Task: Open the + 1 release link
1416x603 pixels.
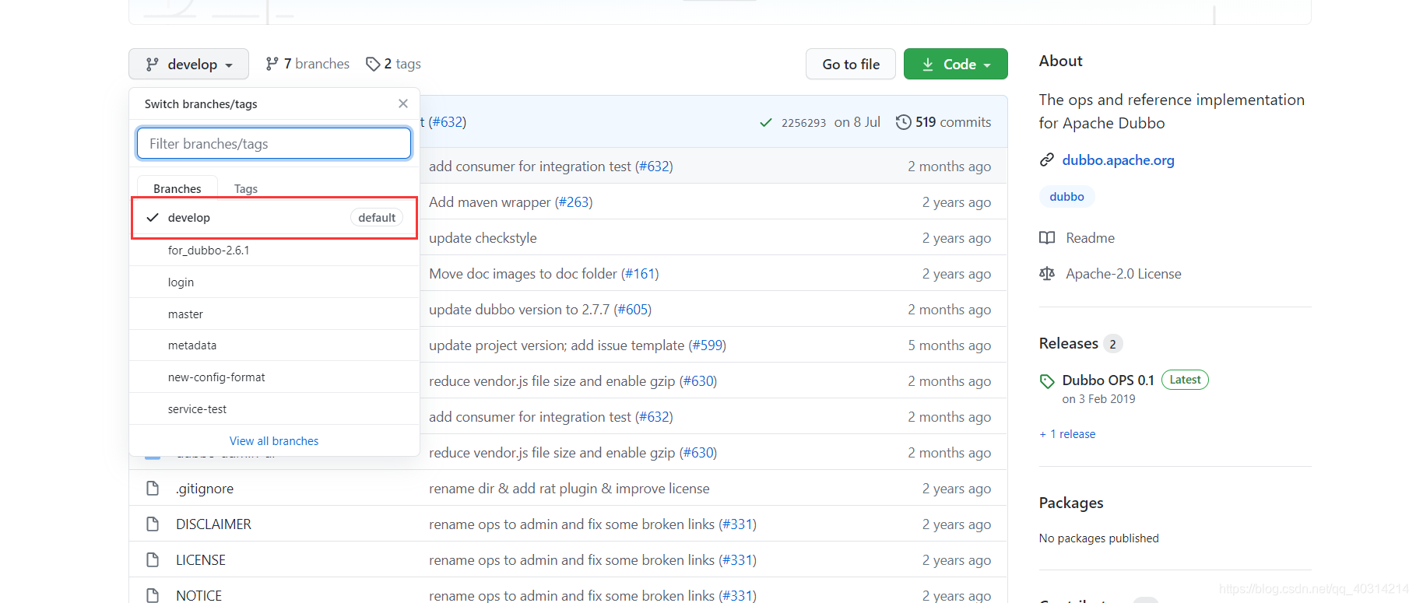Action: point(1067,434)
